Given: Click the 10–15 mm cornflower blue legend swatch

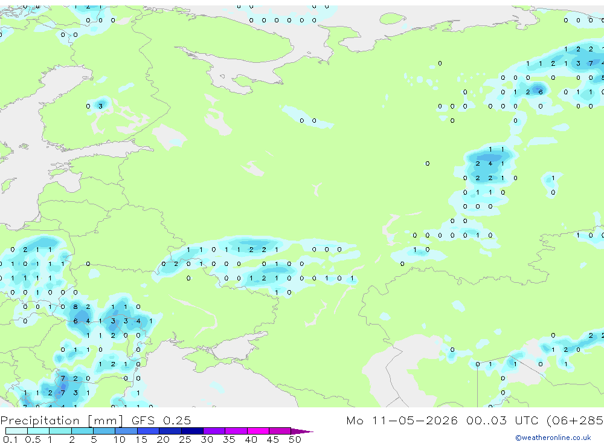Looking at the screenshot, I should point(126,431).
